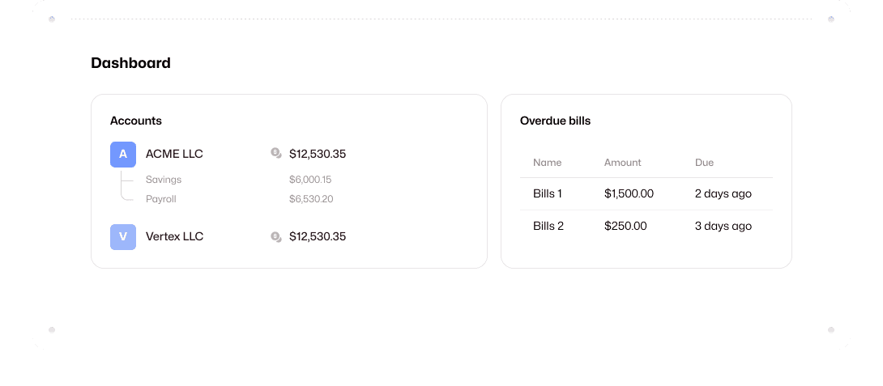Open the ACME LLC account
The width and height of the screenshot is (883, 386).
click(174, 154)
